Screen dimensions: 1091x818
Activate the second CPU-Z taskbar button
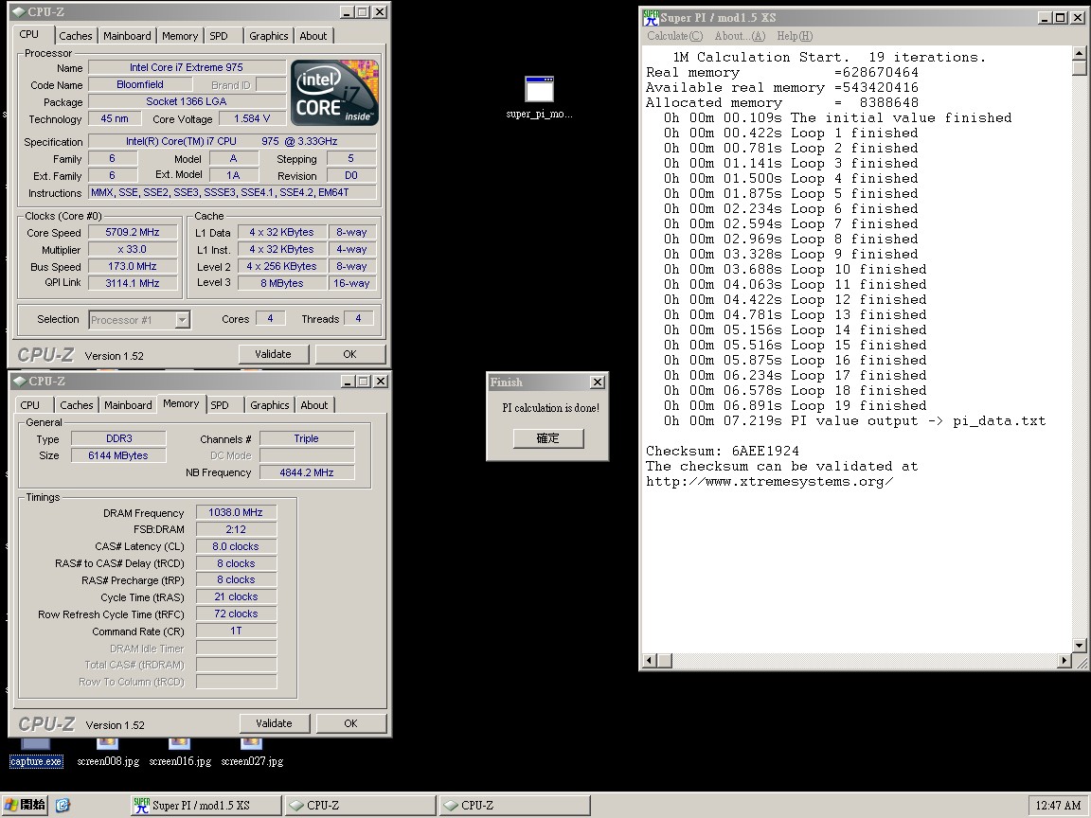click(x=515, y=806)
